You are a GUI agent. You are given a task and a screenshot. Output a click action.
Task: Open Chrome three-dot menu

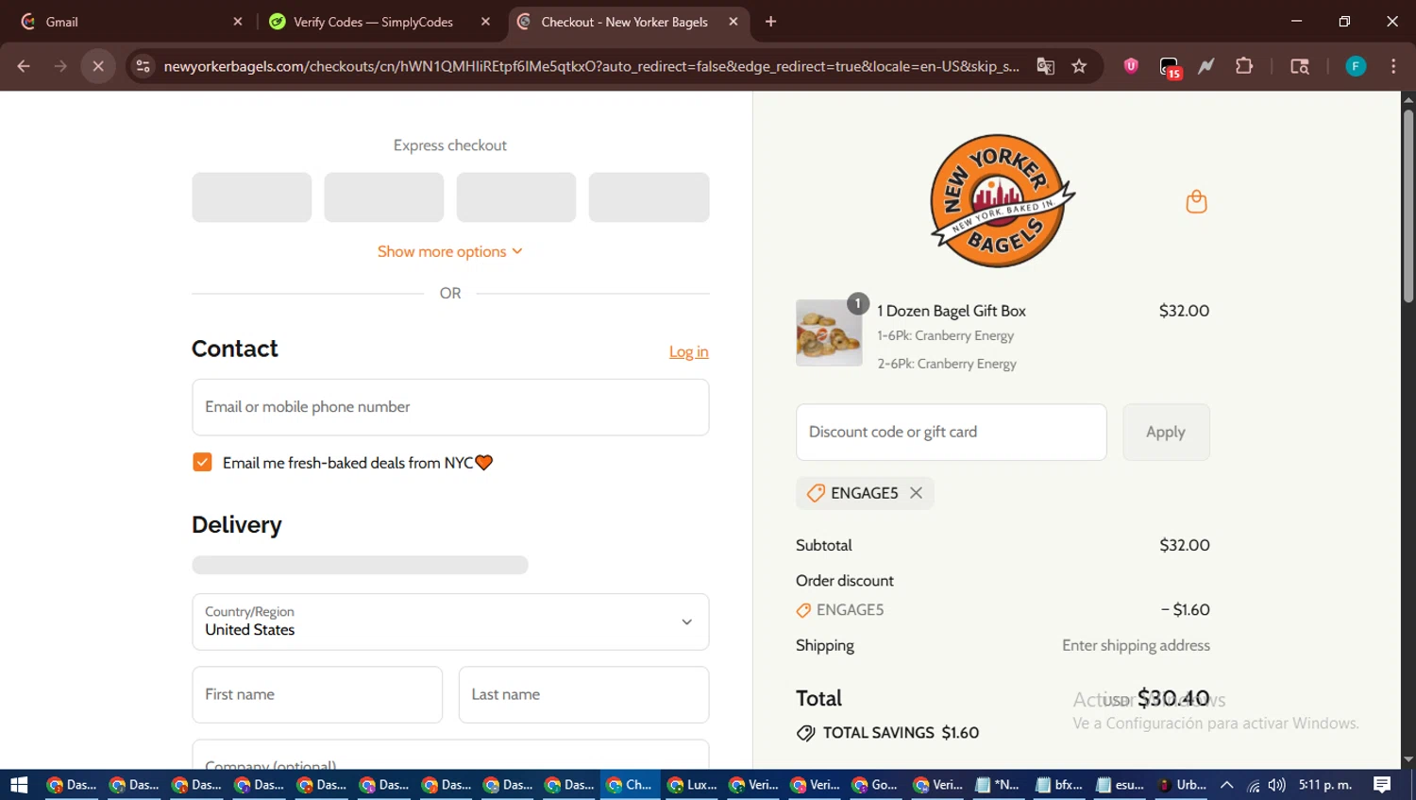click(1393, 66)
